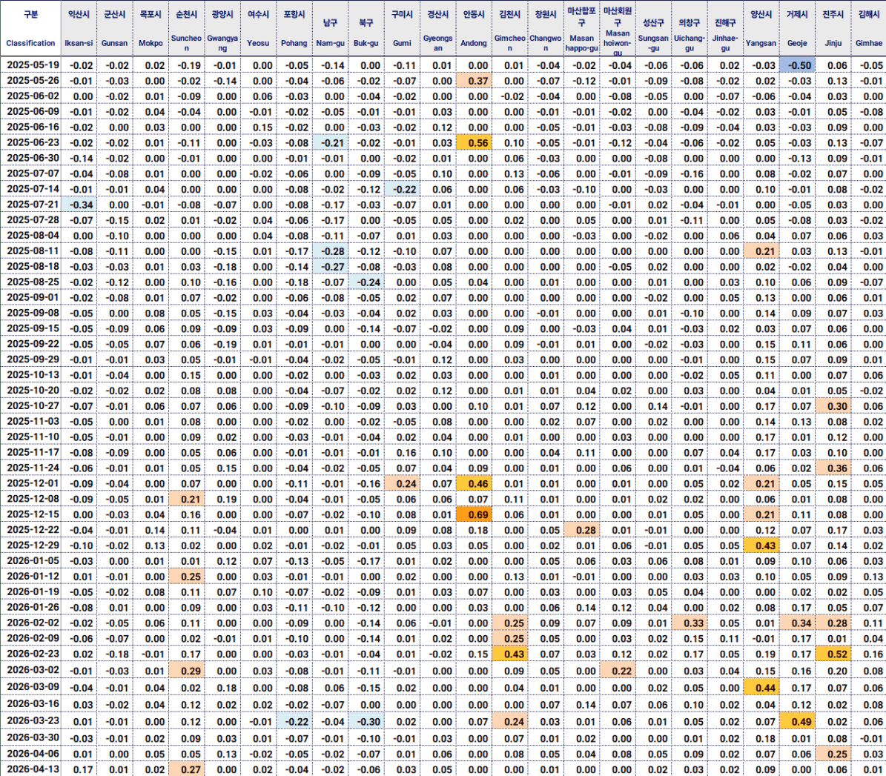Select the -0.28 cell under Nam-gu

[331, 251]
